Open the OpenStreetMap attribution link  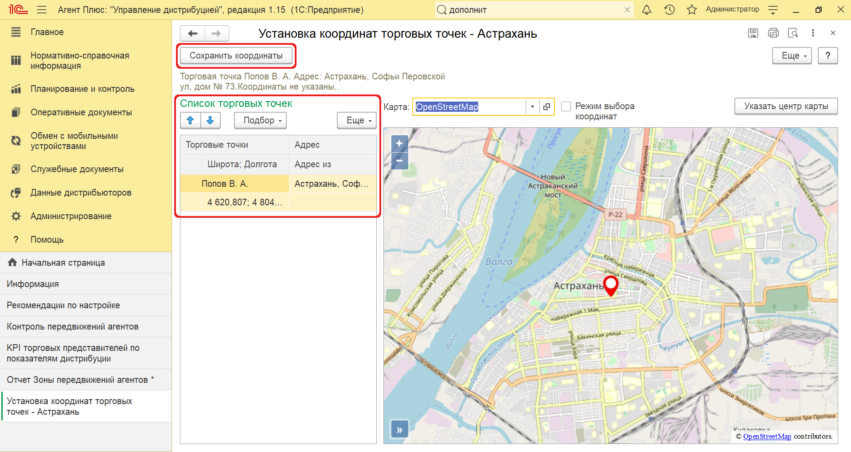(x=767, y=436)
